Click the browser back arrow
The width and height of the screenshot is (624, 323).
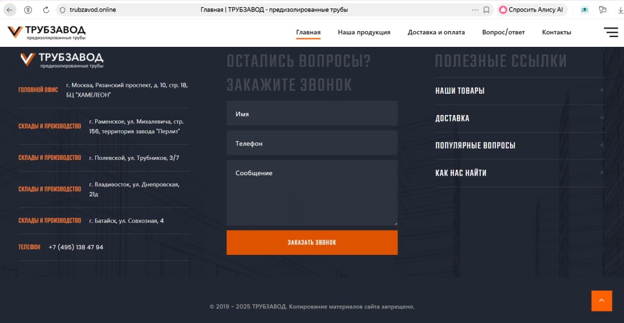10,10
